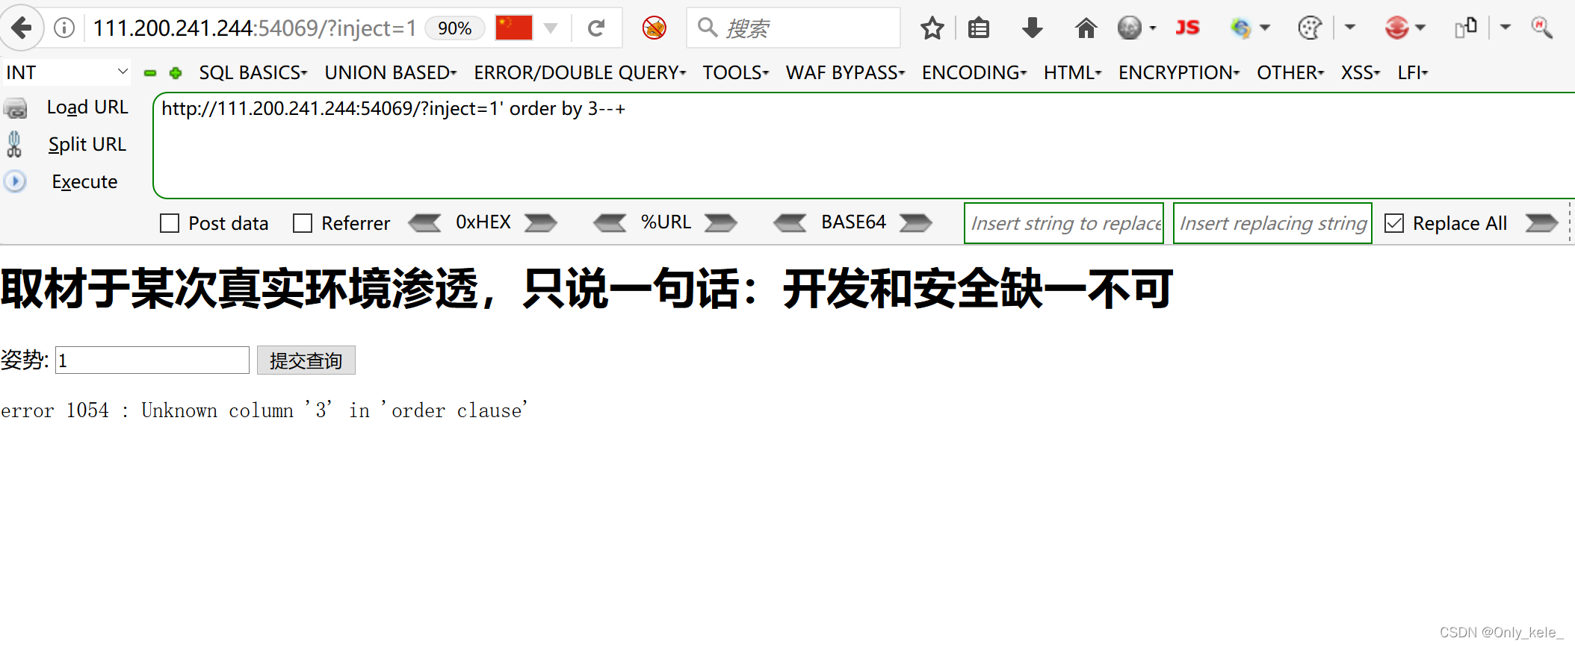Click the Insert string to replace field
Screen dimensions: 1575x647
click(x=1064, y=223)
